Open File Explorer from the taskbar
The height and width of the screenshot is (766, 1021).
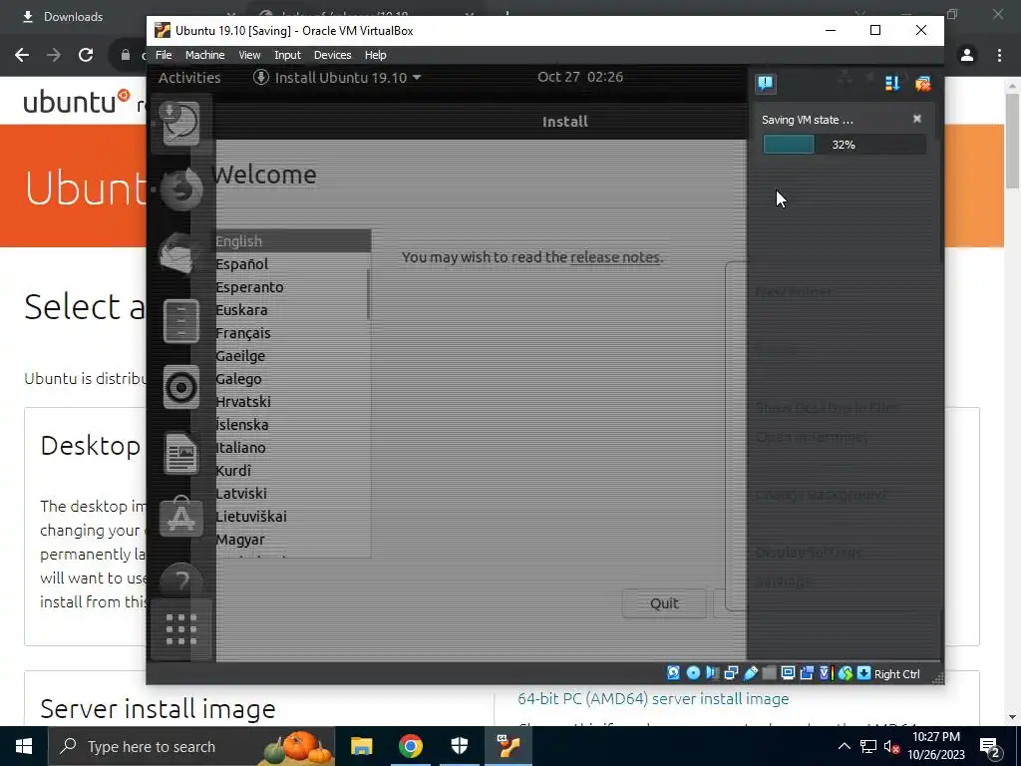[361, 746]
